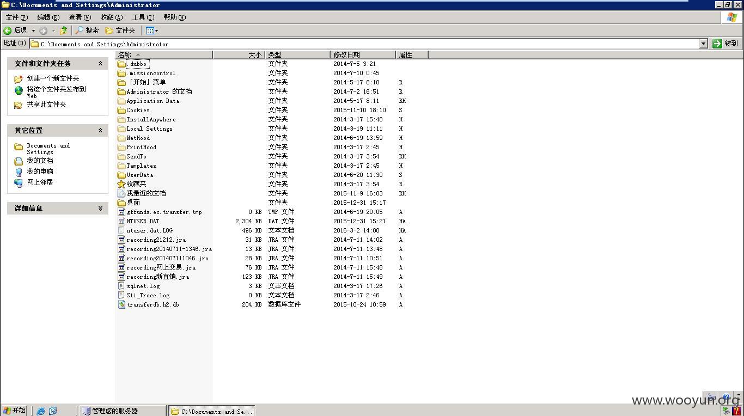Select the sqlnet.log file icon
Viewport: 744px width, 416px height.
(121, 286)
